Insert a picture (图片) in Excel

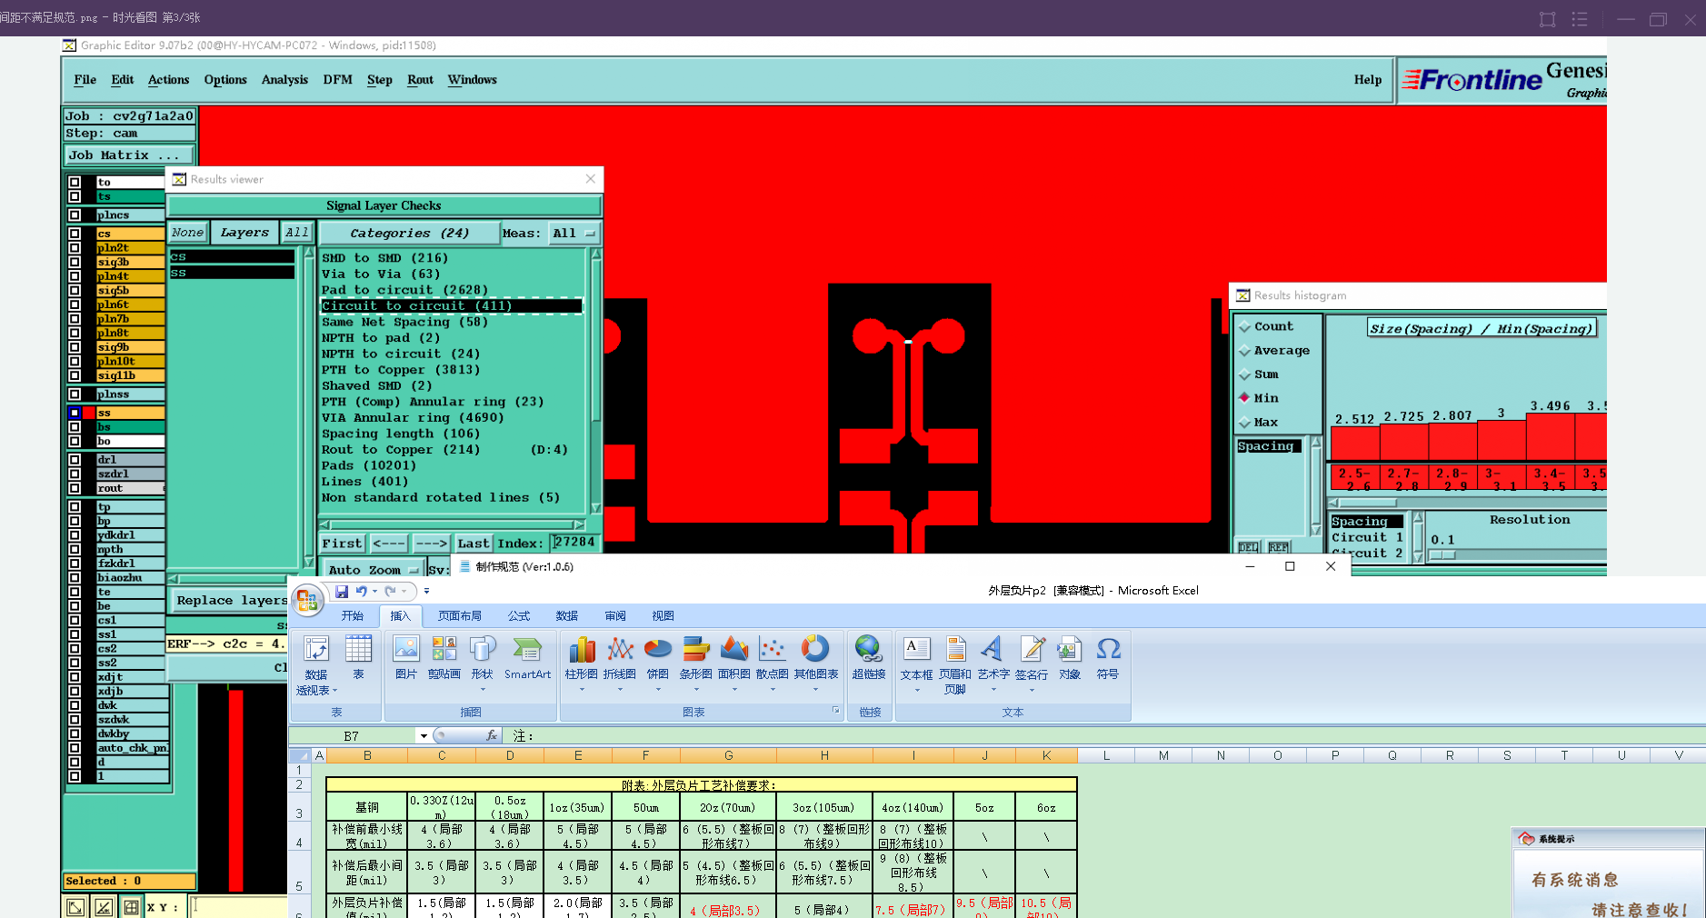(x=406, y=658)
